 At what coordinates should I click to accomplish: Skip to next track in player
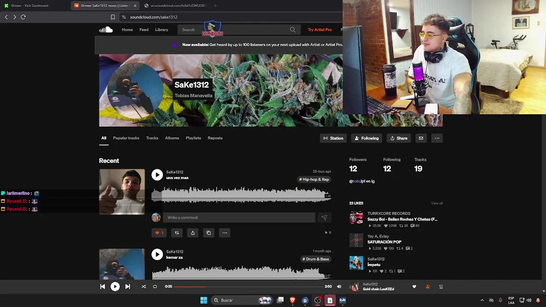coord(128,287)
